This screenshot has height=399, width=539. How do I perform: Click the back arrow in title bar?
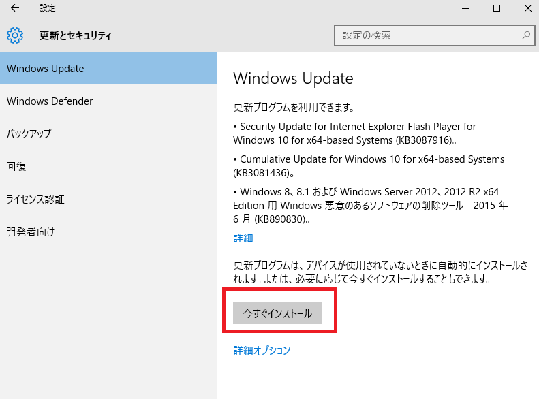tap(15, 8)
